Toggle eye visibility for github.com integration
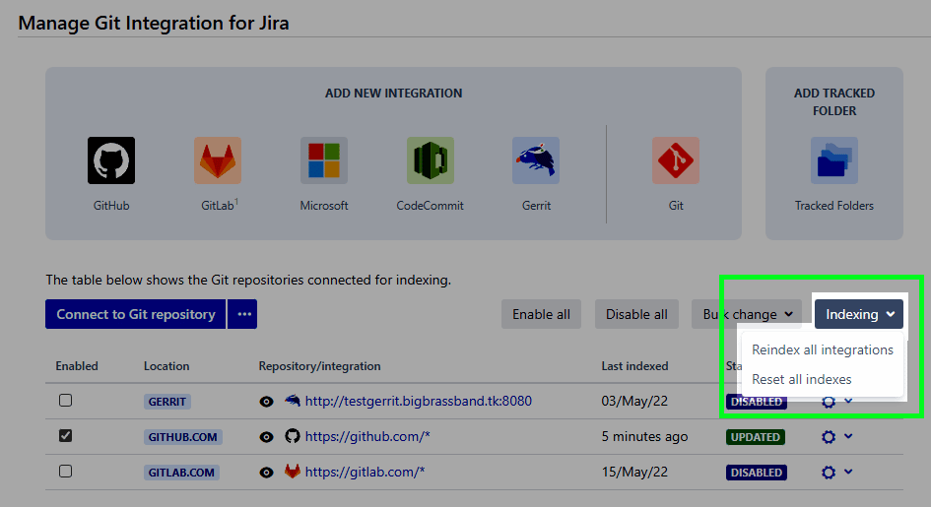This screenshot has width=931, height=507. [266, 437]
